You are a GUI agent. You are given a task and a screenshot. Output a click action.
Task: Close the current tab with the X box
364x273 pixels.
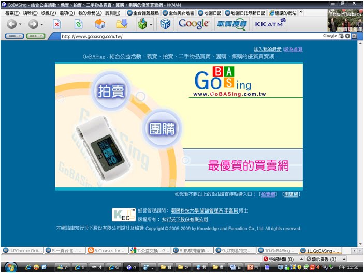tap(354, 36)
